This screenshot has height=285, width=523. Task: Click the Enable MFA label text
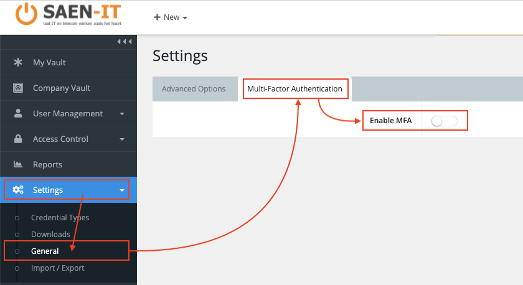pyautogui.click(x=390, y=121)
